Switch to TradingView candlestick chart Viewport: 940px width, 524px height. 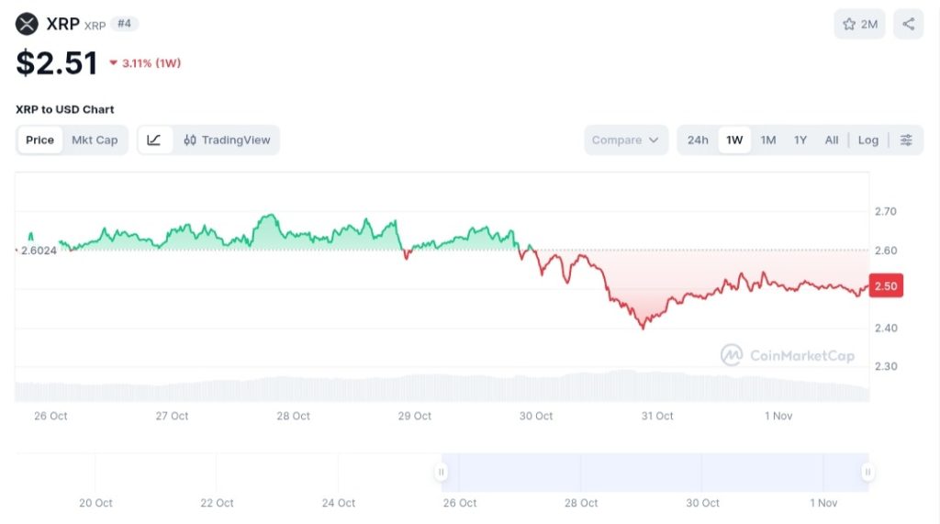(227, 140)
